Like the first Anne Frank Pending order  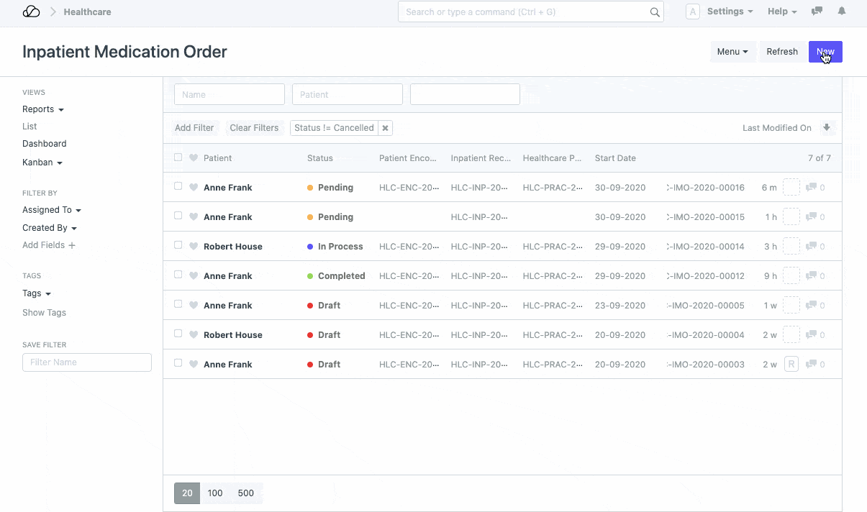[x=193, y=188]
